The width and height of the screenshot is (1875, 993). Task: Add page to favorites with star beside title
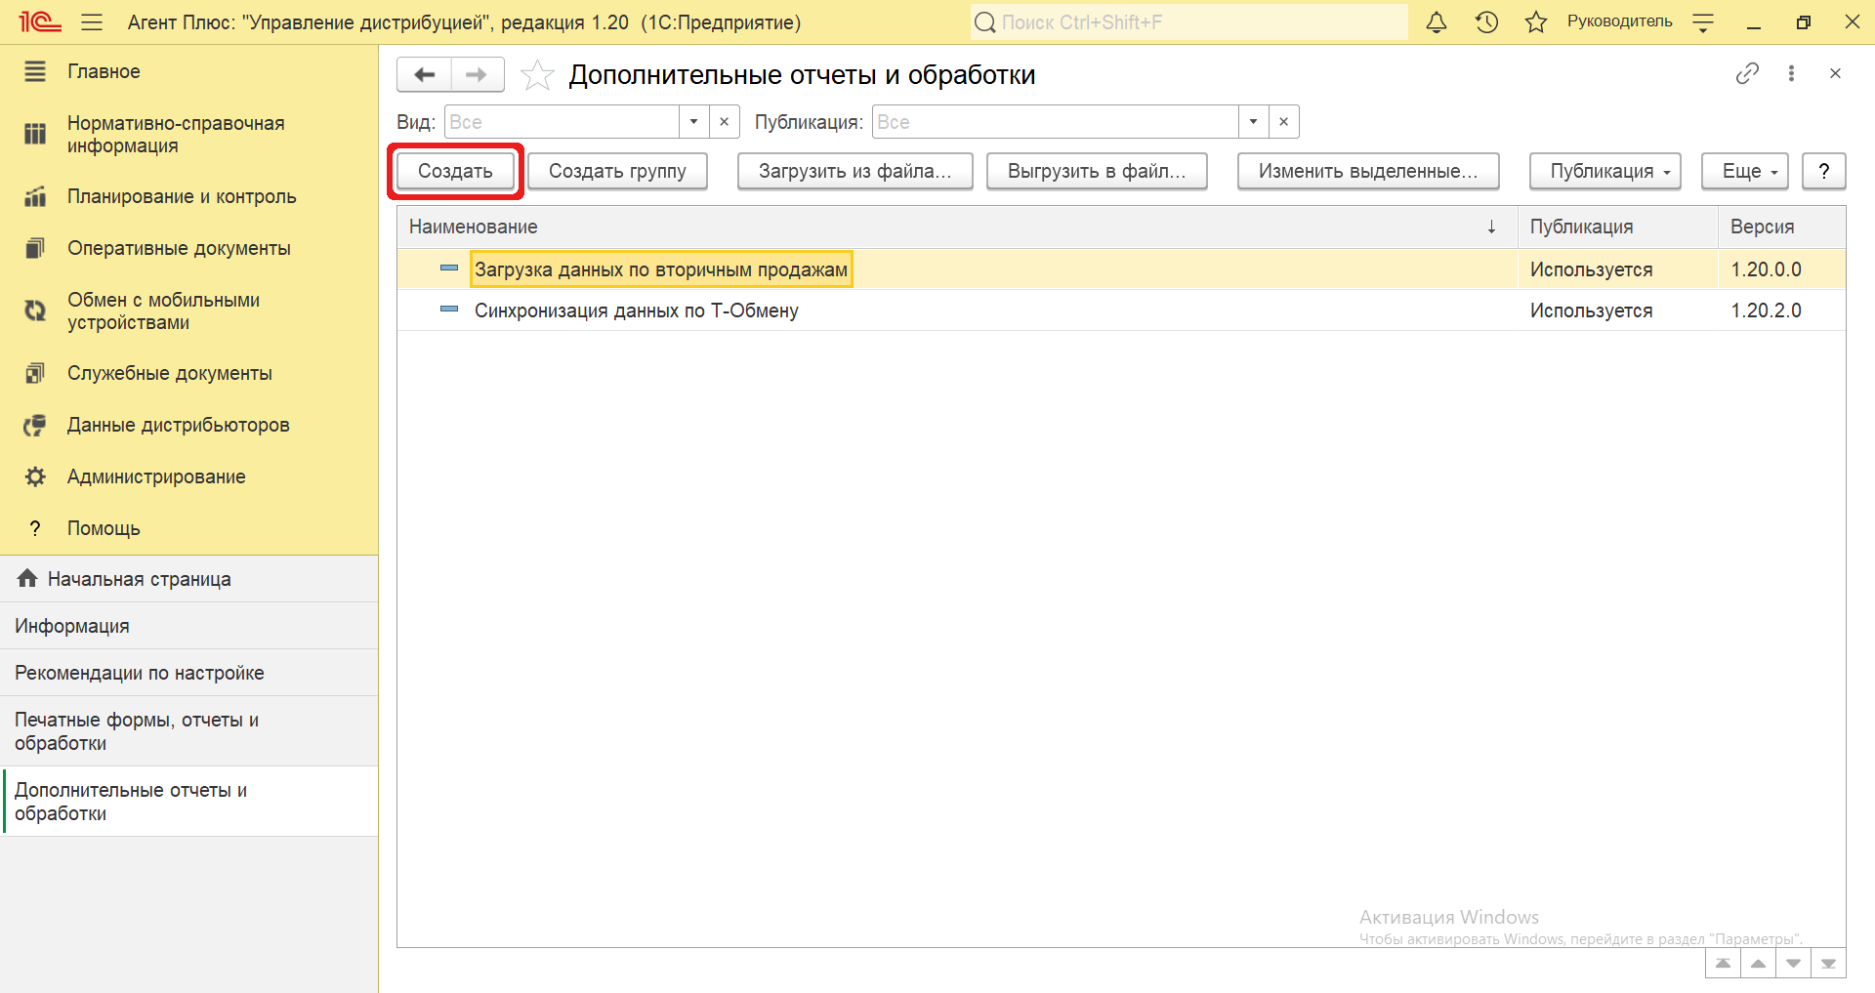[537, 75]
